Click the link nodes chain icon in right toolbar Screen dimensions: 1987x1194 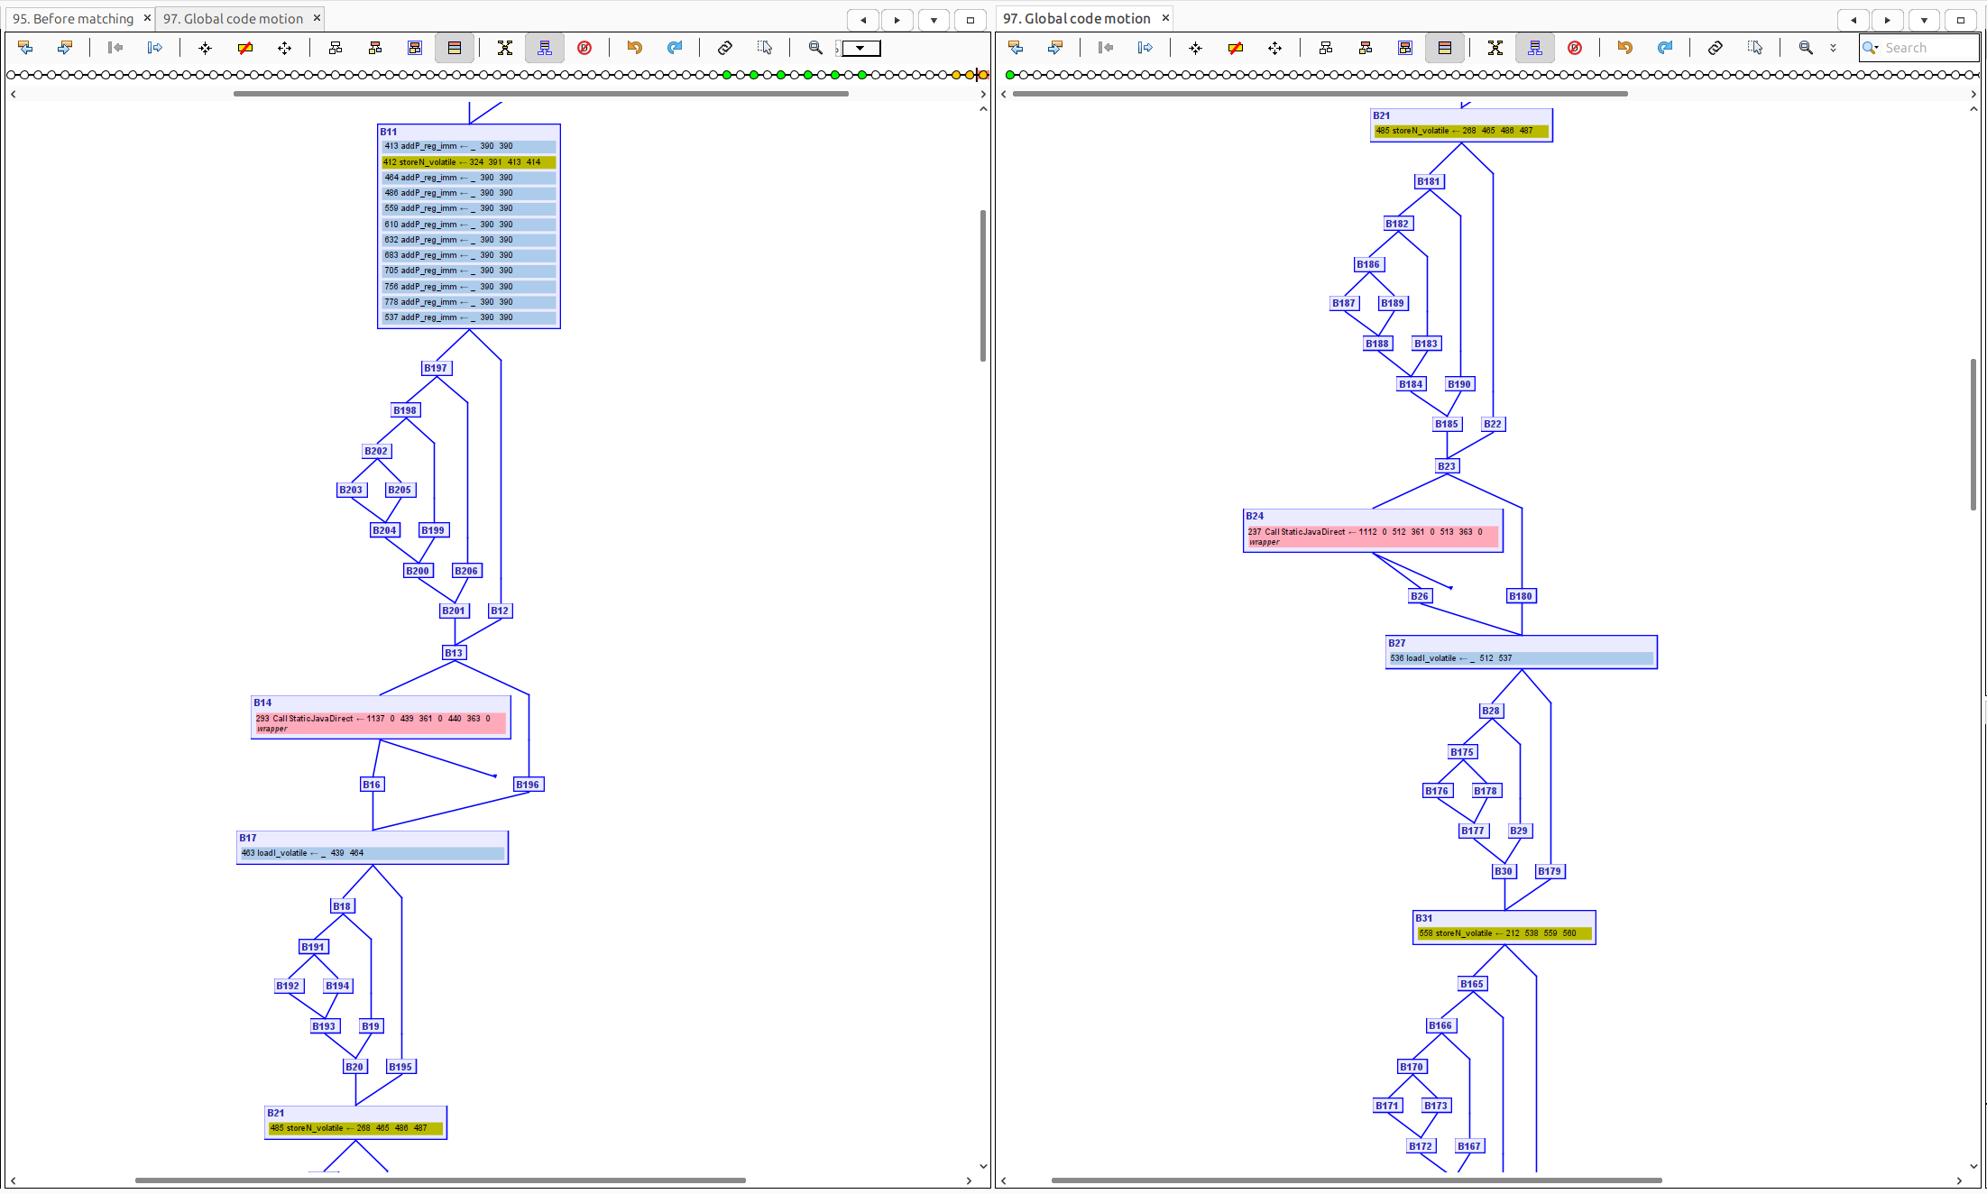tap(1715, 48)
